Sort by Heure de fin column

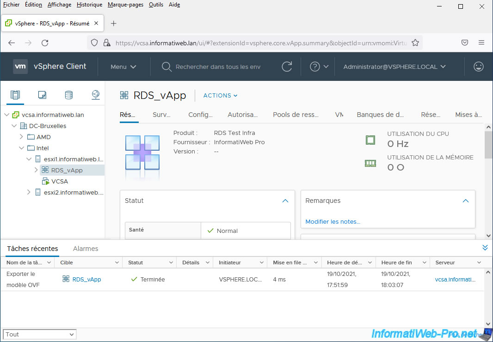[x=396, y=263]
